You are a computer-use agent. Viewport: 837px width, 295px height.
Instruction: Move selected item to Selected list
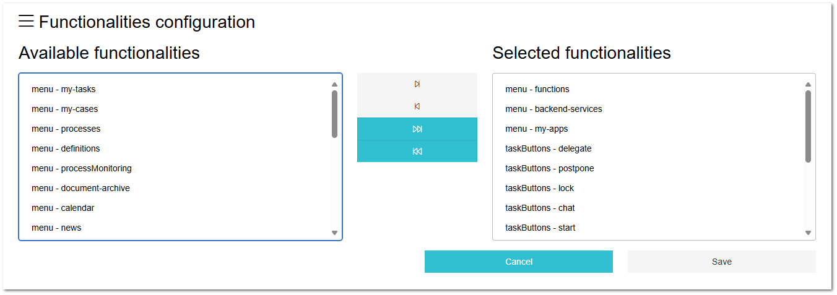coord(417,84)
